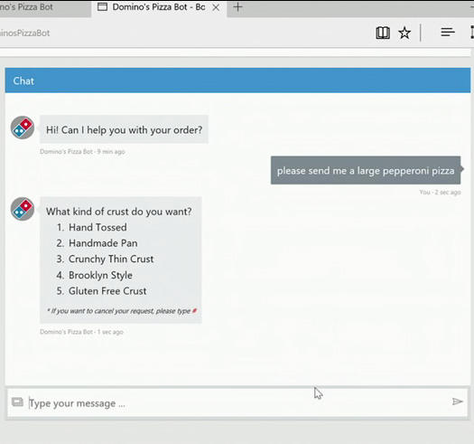Select 'Brooklyn Style' option text
This screenshot has width=474, height=444.
coord(100,275)
